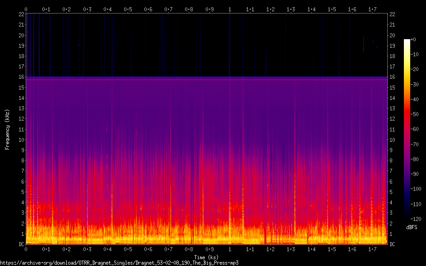Viewport: 426px width, 266px height.
Task: Click the 5 kHz label on left axis
Action: (x=21, y=192)
